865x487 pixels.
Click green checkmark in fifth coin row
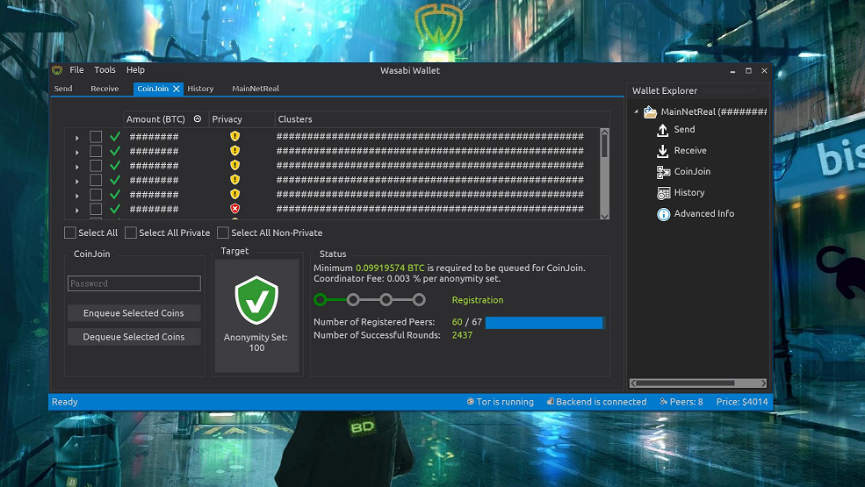coord(115,194)
